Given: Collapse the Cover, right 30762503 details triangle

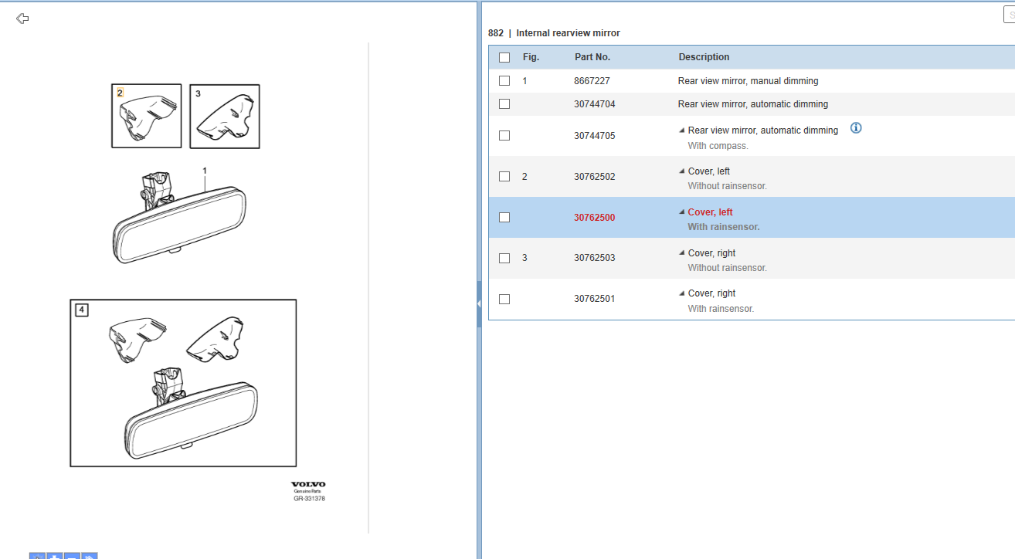Looking at the screenshot, I should tap(681, 253).
